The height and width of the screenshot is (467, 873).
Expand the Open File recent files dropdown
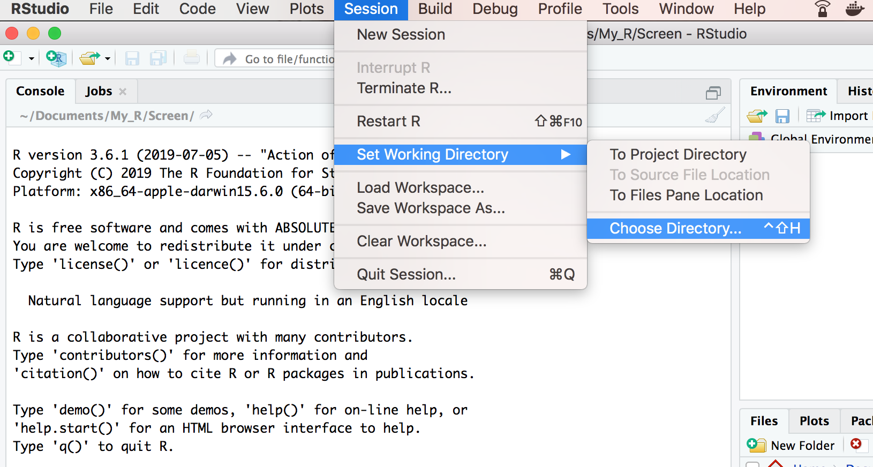pos(108,58)
